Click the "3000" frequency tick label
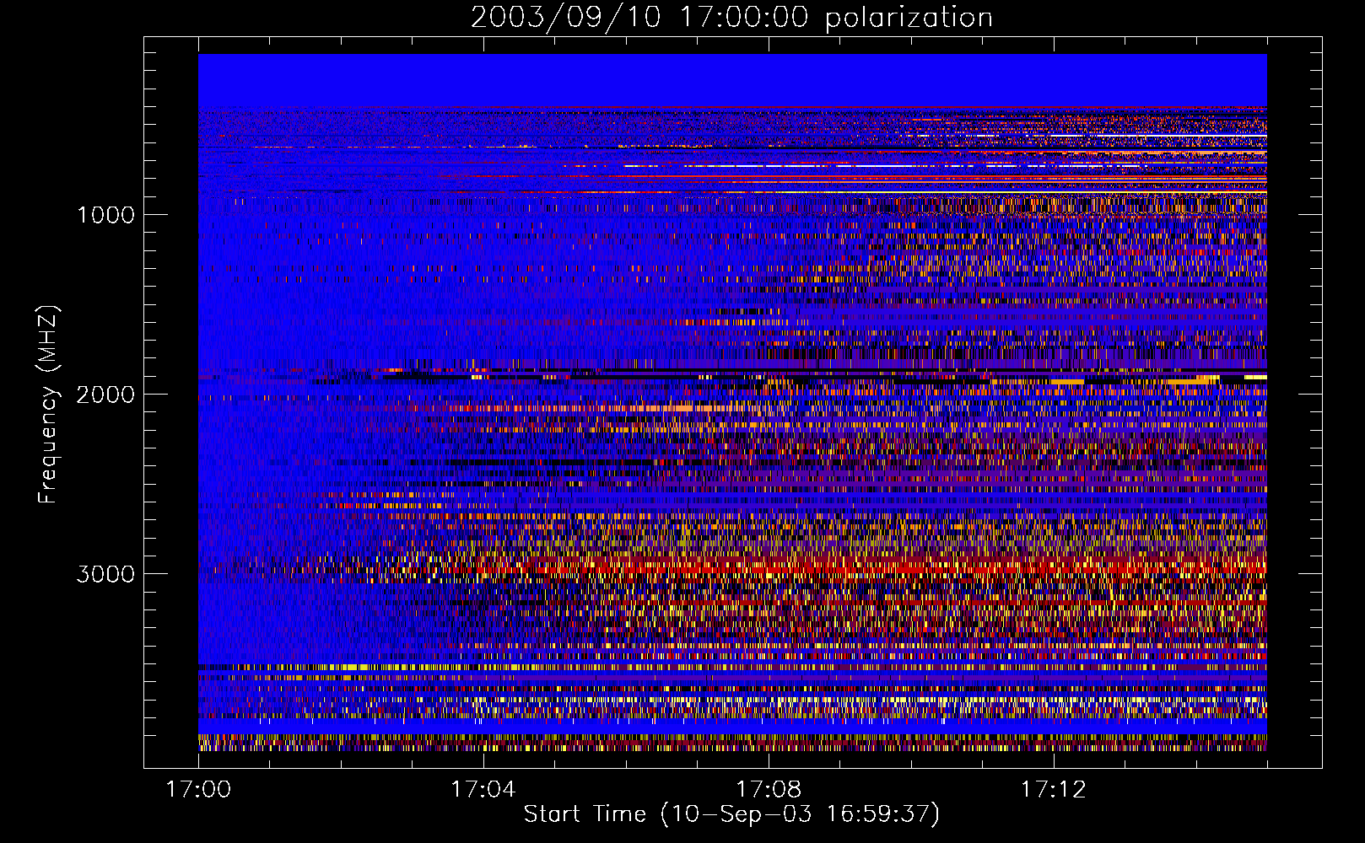 tap(105, 574)
